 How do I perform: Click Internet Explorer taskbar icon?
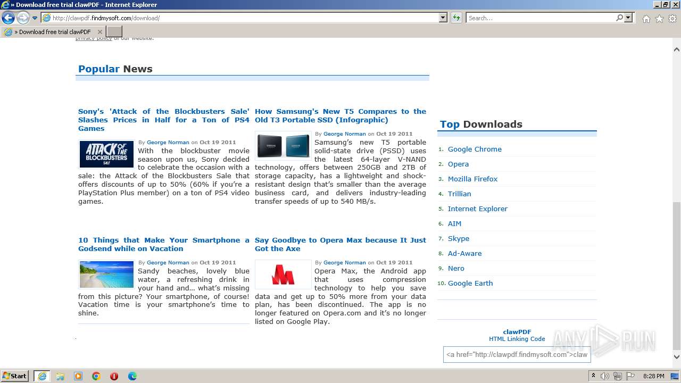[x=41, y=376]
